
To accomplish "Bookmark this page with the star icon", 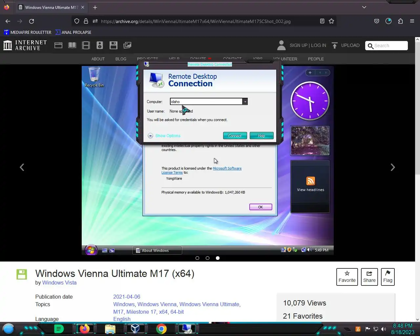I will pyautogui.click(x=331, y=21).
